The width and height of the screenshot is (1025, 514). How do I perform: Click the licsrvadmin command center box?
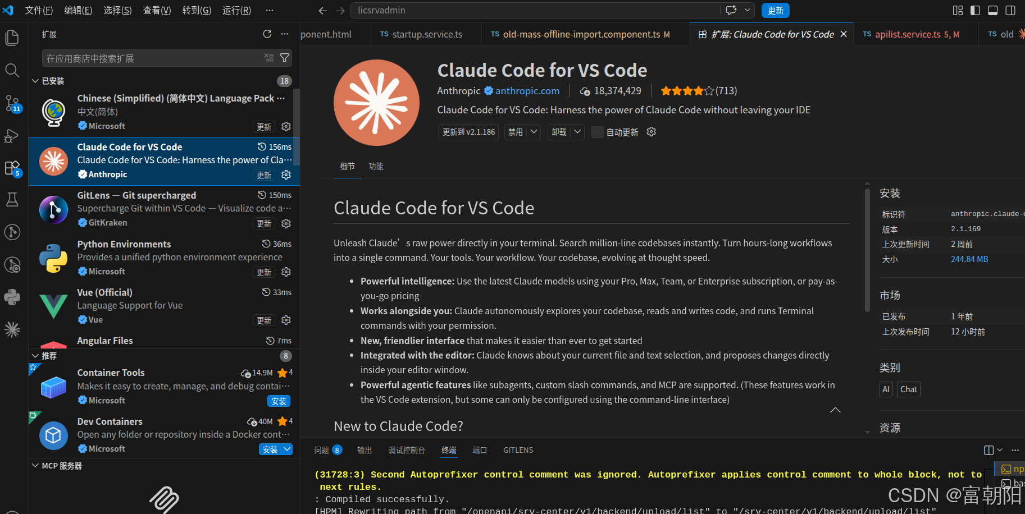click(535, 10)
